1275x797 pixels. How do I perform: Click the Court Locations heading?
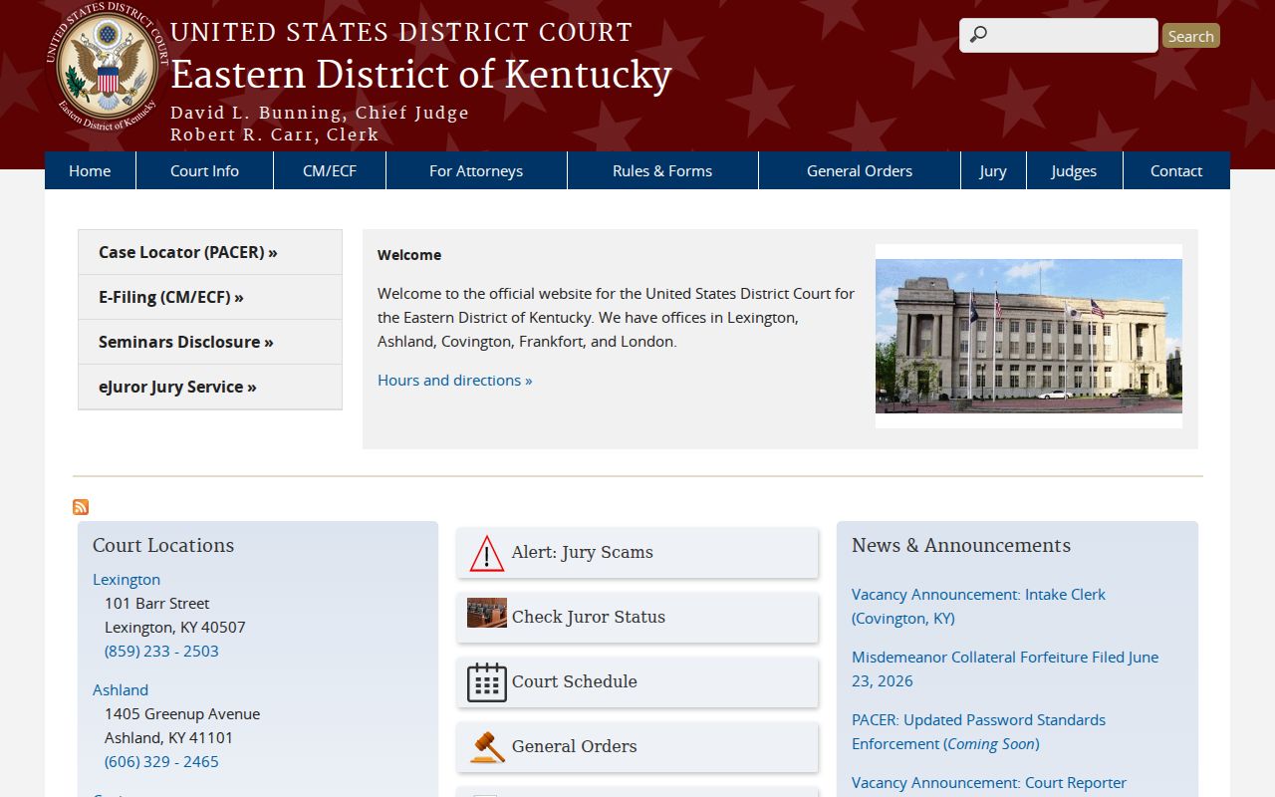tap(163, 545)
